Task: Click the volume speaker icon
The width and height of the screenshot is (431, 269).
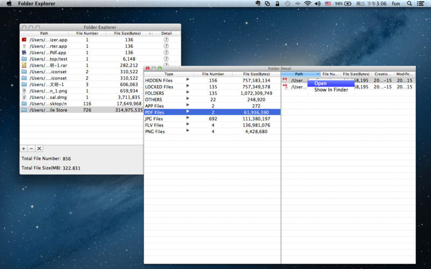Action: [x=317, y=4]
